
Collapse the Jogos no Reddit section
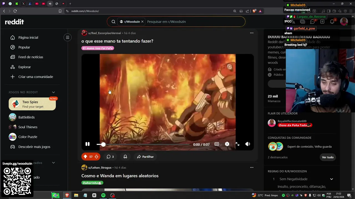54,92
